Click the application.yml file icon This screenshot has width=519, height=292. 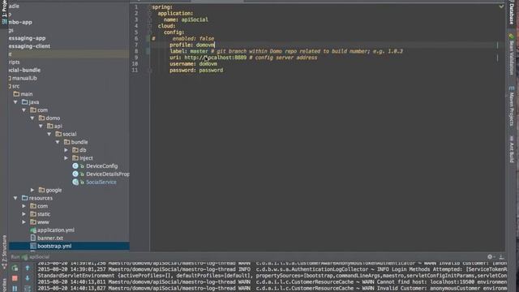click(x=33, y=230)
